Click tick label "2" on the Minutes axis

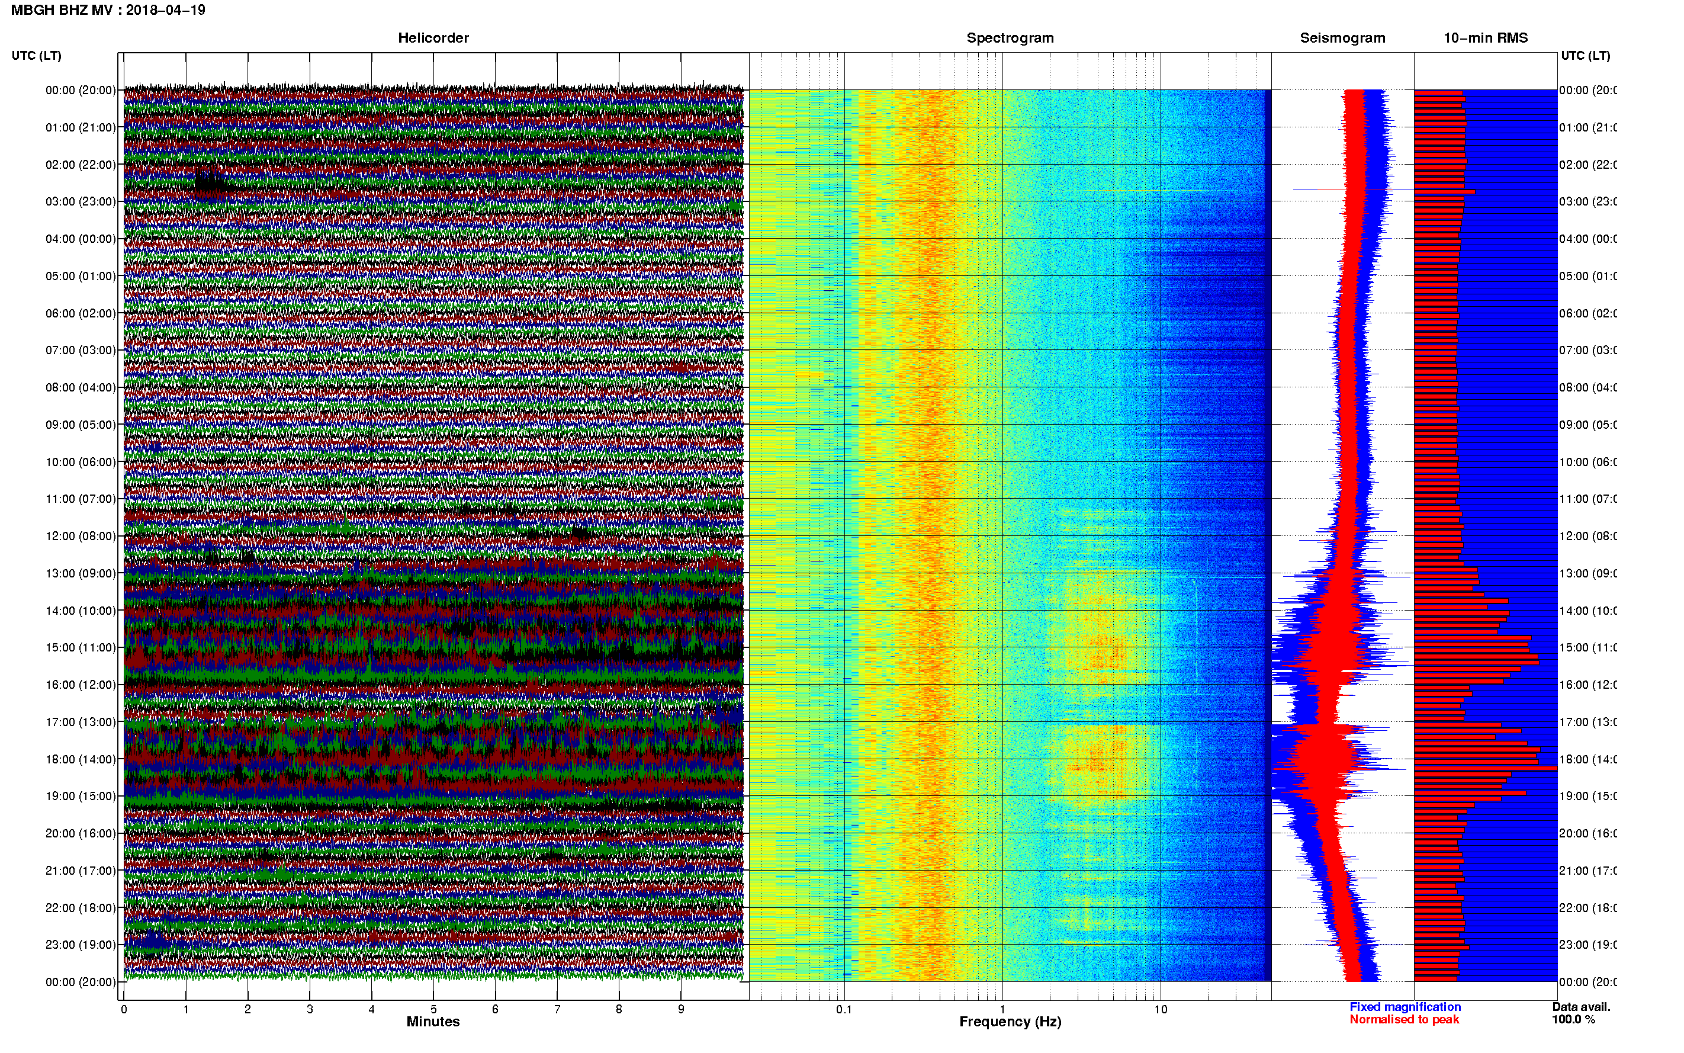tap(248, 1009)
